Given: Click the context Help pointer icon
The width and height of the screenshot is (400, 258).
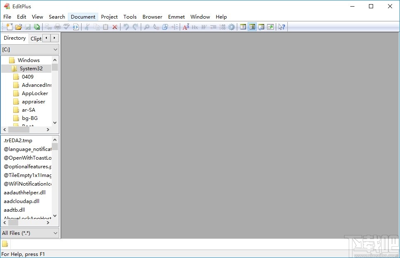Looking at the screenshot, I should [282, 27].
